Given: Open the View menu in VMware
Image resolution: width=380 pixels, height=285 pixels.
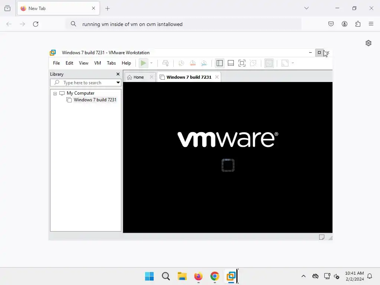Looking at the screenshot, I should [83, 63].
